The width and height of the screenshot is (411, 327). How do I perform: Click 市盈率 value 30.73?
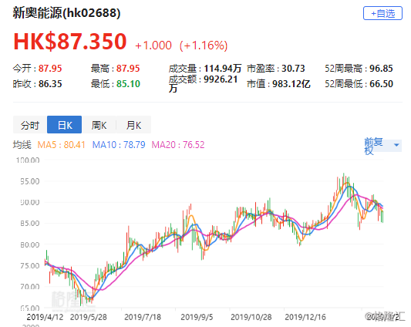[x=293, y=69]
